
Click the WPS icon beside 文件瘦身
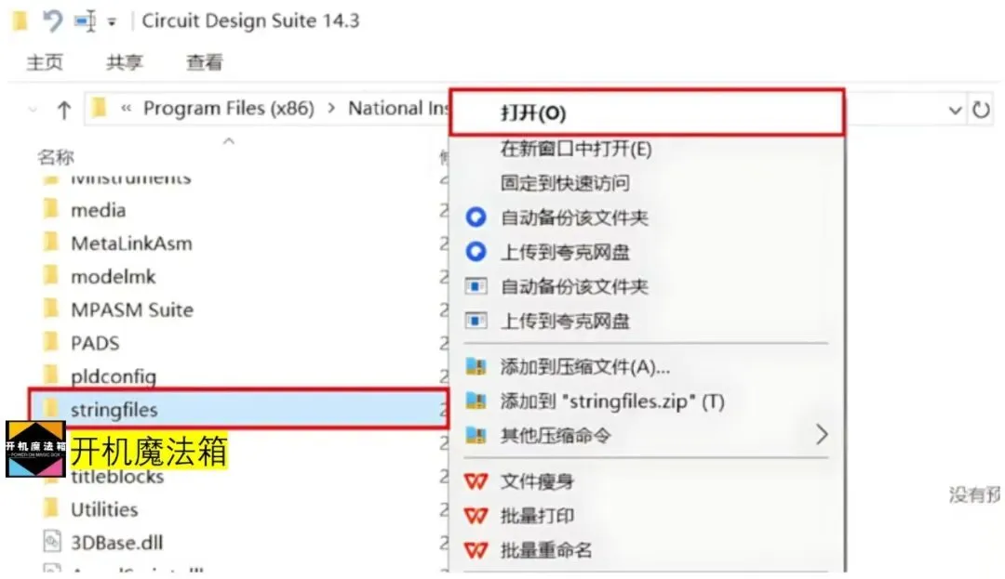[x=476, y=481]
